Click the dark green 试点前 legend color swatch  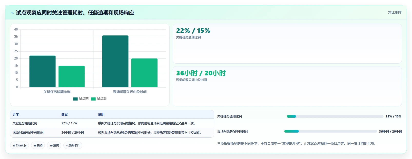(75, 99)
